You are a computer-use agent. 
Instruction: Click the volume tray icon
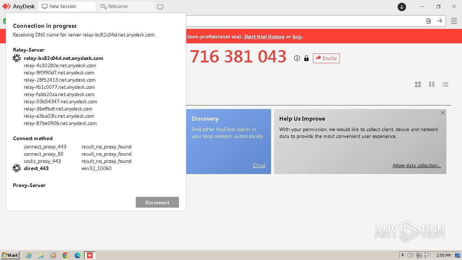click(410, 255)
